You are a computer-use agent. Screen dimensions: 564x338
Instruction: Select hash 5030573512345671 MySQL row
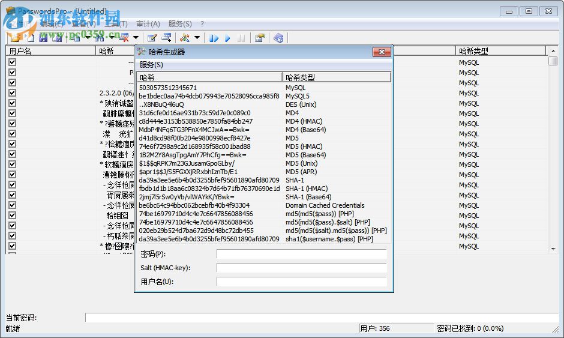click(x=263, y=88)
